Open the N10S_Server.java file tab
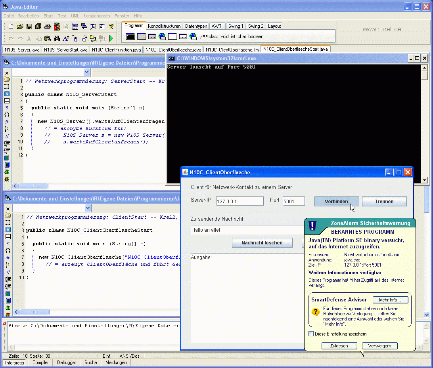The height and width of the screenshot is (368, 433). point(21,50)
